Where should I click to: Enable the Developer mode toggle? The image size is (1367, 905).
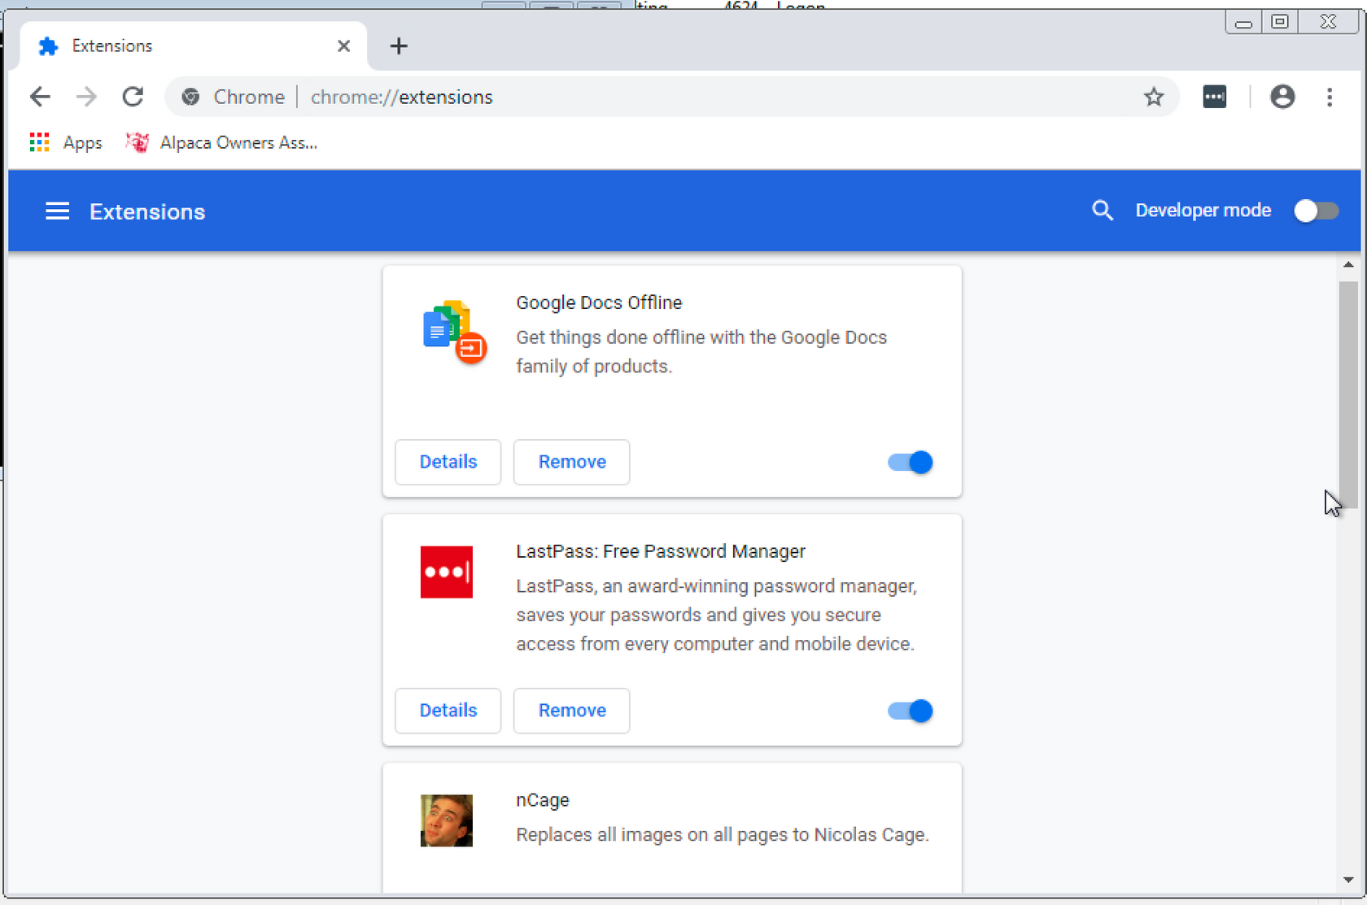click(x=1316, y=211)
